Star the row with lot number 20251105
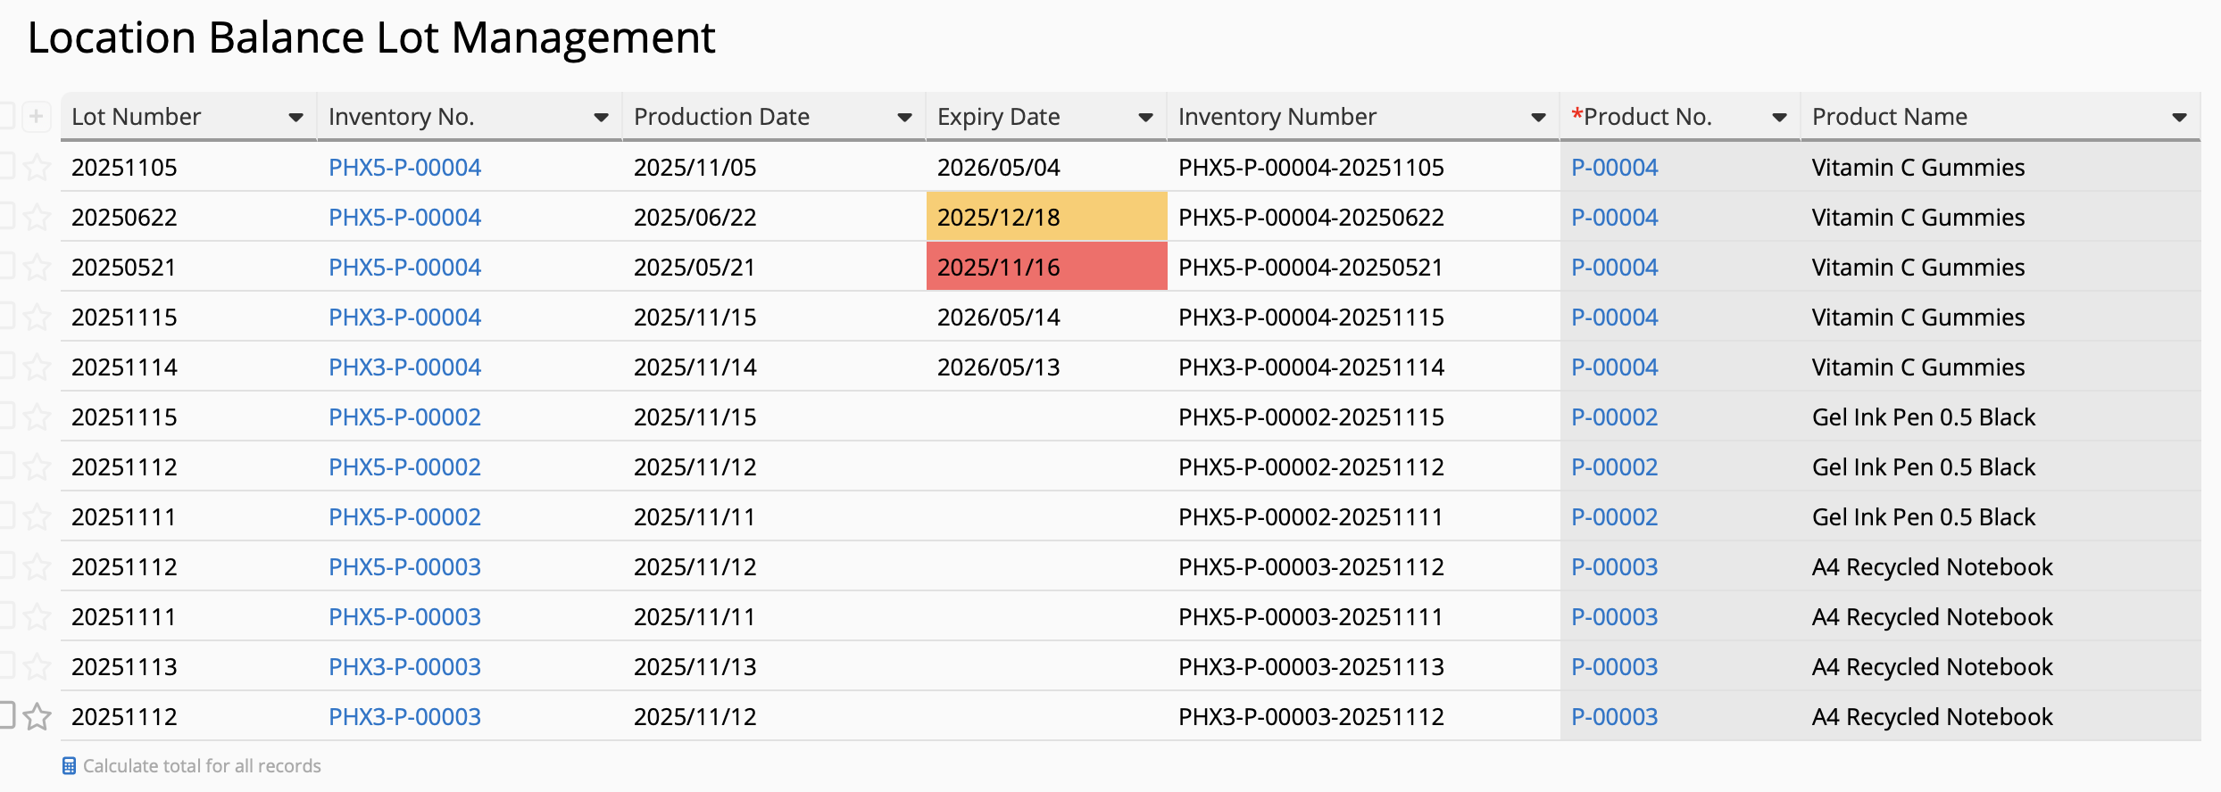 [37, 167]
